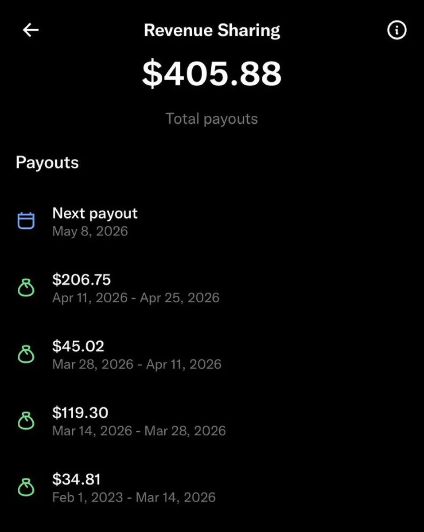
Task: Tap the Total payouts label
Action: (212, 119)
